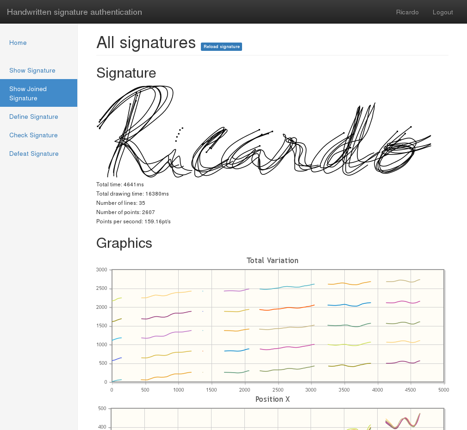Select the Total time: 4641ms text
The image size is (467, 430).
pyautogui.click(x=120, y=184)
